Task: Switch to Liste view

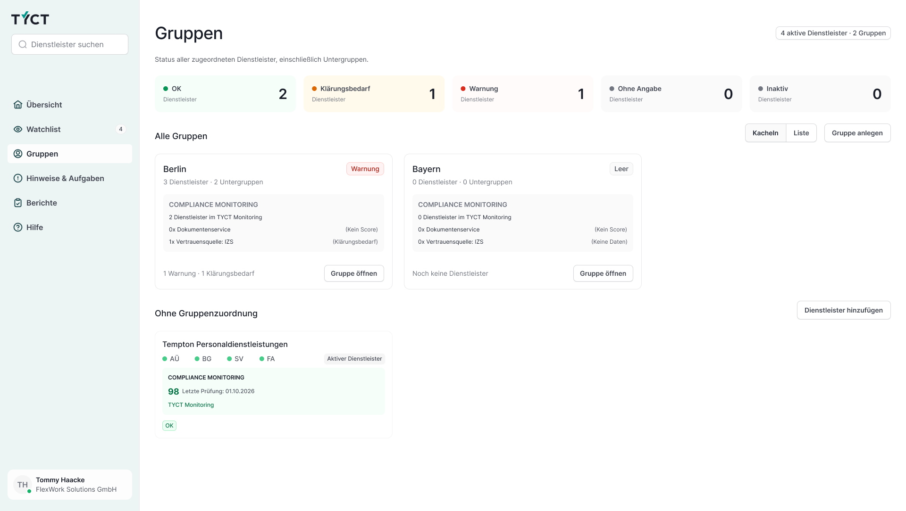Action: click(801, 133)
